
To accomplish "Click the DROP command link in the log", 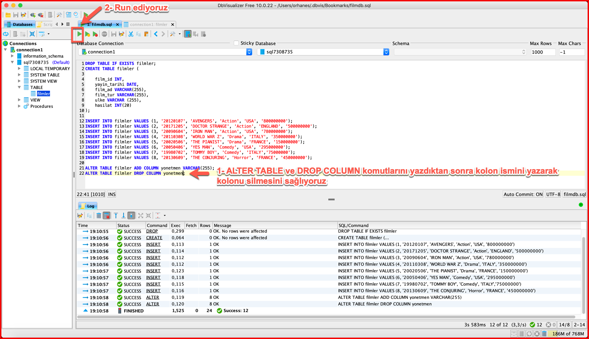I will tap(152, 231).
